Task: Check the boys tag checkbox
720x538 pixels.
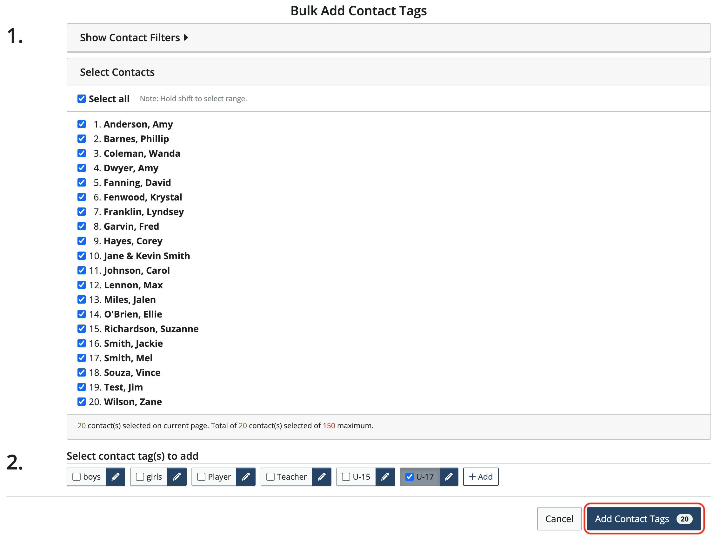Action: click(x=77, y=477)
